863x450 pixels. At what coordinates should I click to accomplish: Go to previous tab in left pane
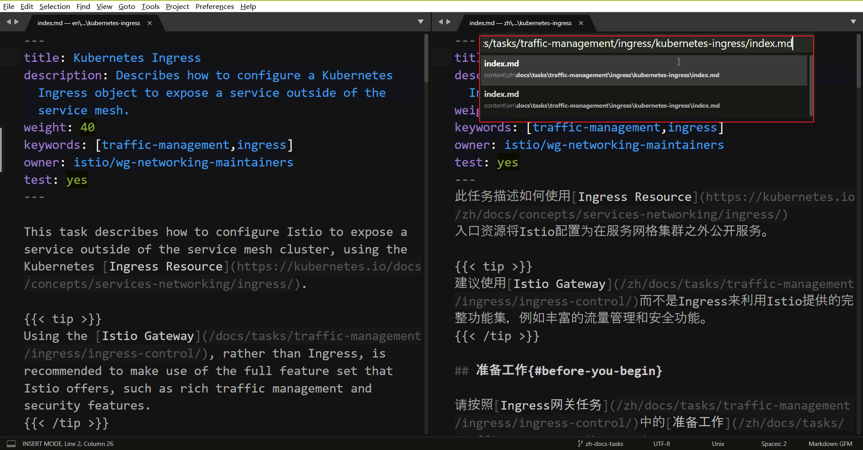pos(9,22)
